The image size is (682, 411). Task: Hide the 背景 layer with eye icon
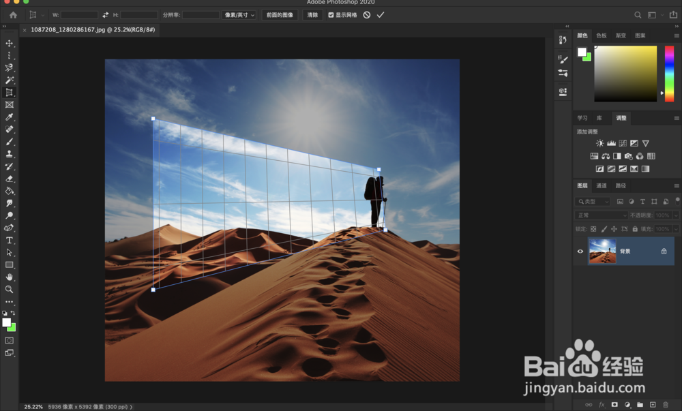click(x=580, y=251)
